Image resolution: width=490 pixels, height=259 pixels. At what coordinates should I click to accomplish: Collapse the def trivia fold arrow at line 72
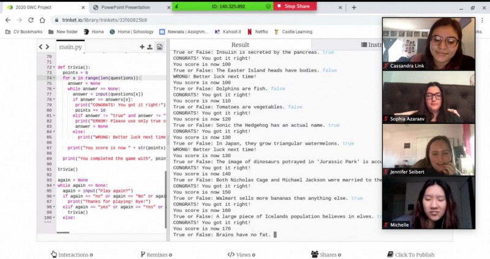54,67
